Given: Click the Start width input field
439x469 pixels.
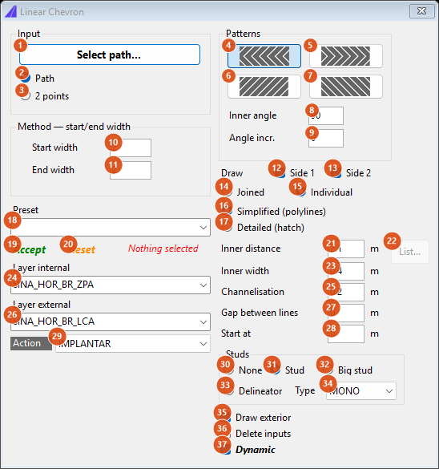Looking at the screenshot, I should pos(131,148).
